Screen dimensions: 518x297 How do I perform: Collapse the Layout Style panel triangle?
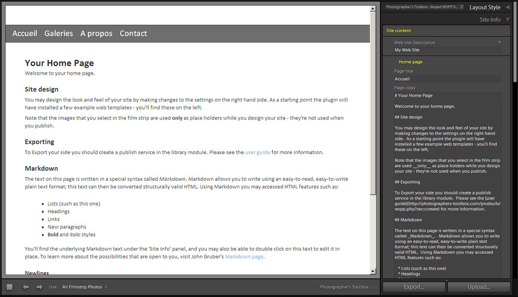pyautogui.click(x=508, y=7)
